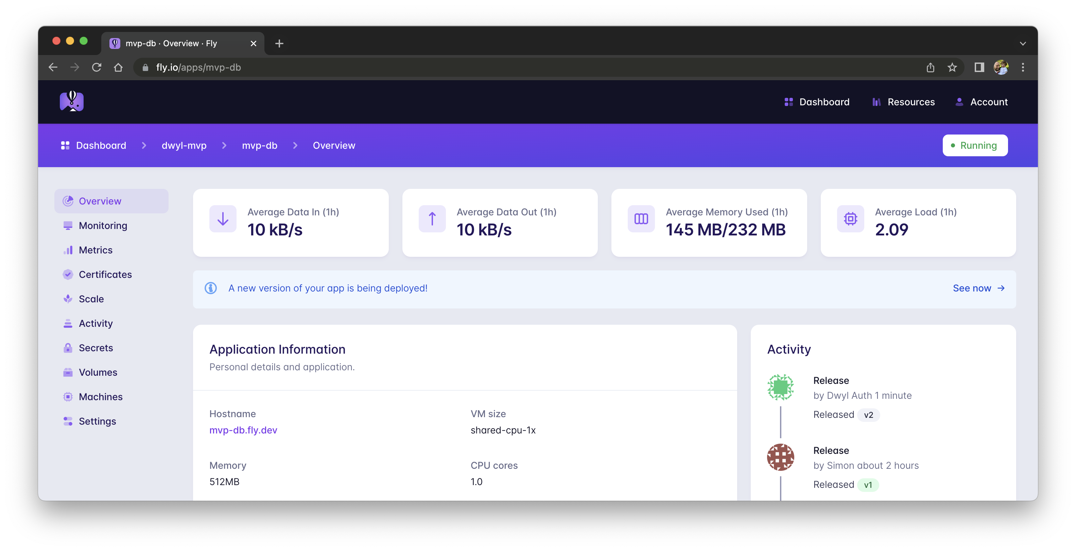Open the browser tab overview chevron

(x=1023, y=43)
